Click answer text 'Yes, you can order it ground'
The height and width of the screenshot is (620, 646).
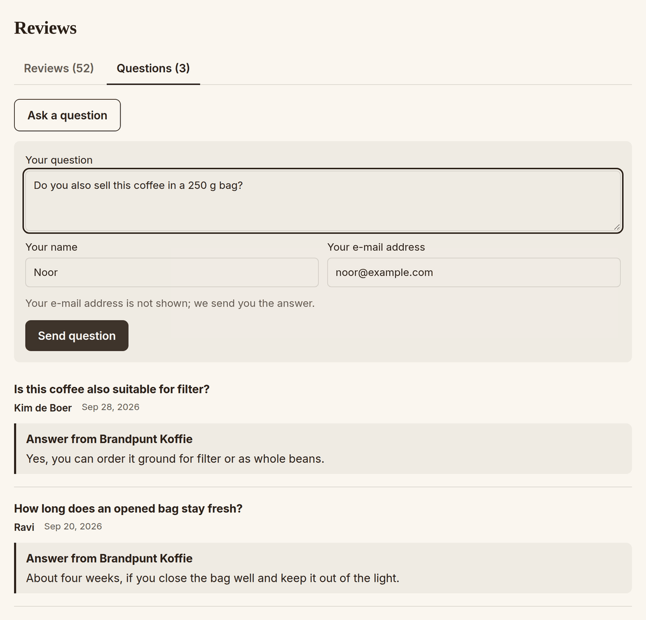[x=175, y=459]
